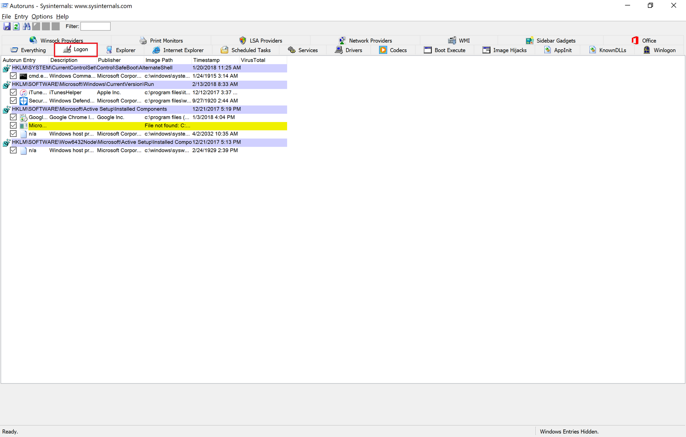Open the Winsock Providers tab

click(x=57, y=40)
